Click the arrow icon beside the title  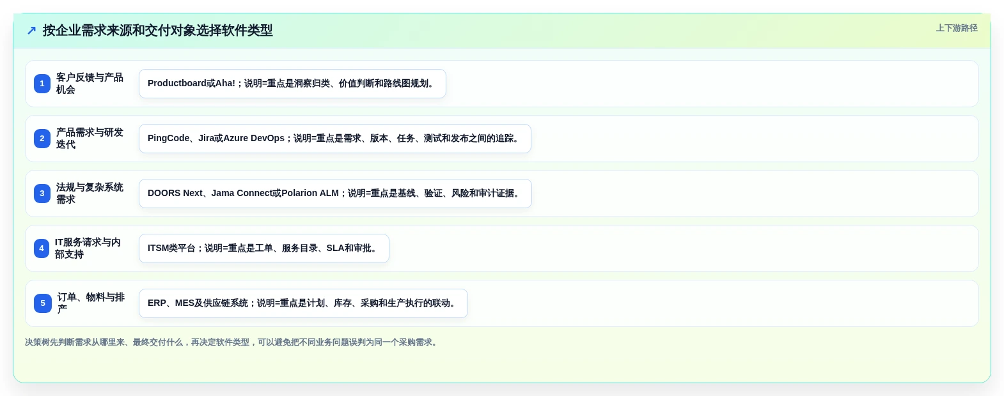coord(31,31)
